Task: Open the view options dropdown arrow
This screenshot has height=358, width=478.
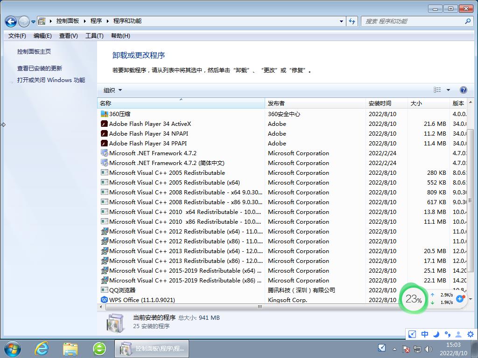Action: 448,90
